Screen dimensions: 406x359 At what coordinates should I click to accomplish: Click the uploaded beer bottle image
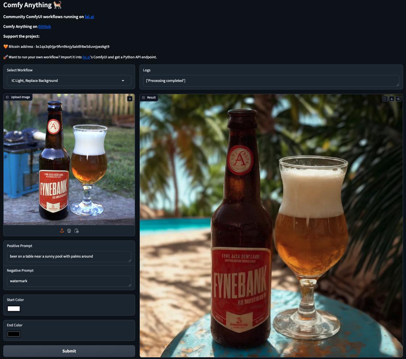click(69, 159)
